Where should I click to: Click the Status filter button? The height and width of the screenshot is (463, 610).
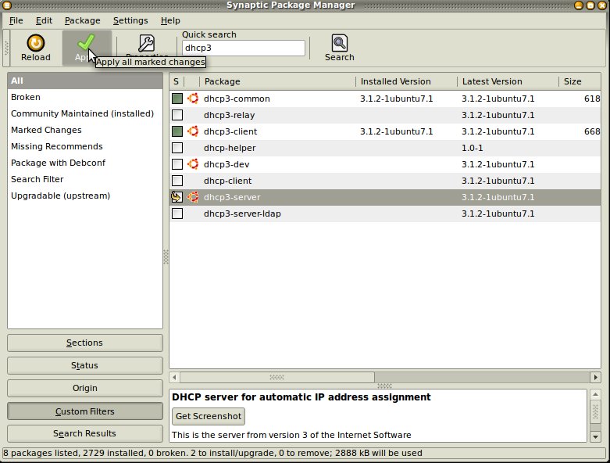coord(85,365)
